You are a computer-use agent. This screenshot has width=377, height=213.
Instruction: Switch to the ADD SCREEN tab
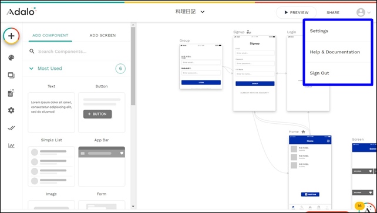pyautogui.click(x=103, y=35)
